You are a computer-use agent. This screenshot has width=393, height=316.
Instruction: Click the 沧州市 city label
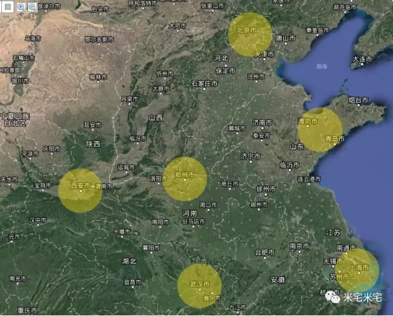click(256, 76)
